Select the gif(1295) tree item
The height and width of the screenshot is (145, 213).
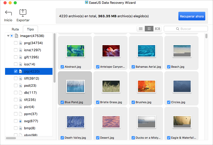[x=31, y=57]
